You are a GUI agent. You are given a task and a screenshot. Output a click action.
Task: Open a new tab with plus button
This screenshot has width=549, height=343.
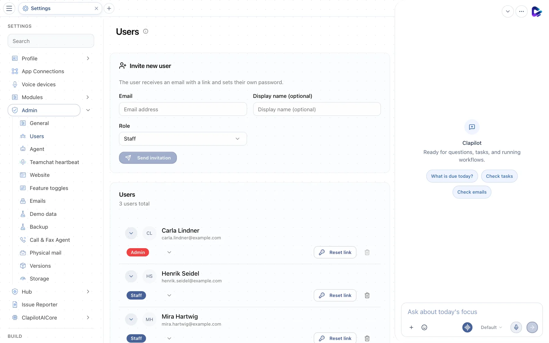109,8
